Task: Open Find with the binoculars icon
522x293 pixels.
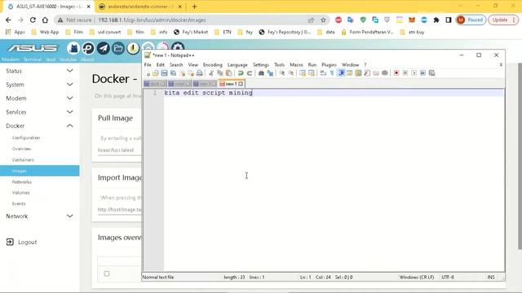Action: (261, 73)
